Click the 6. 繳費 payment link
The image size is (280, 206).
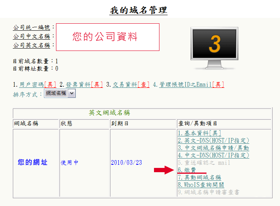(187, 170)
